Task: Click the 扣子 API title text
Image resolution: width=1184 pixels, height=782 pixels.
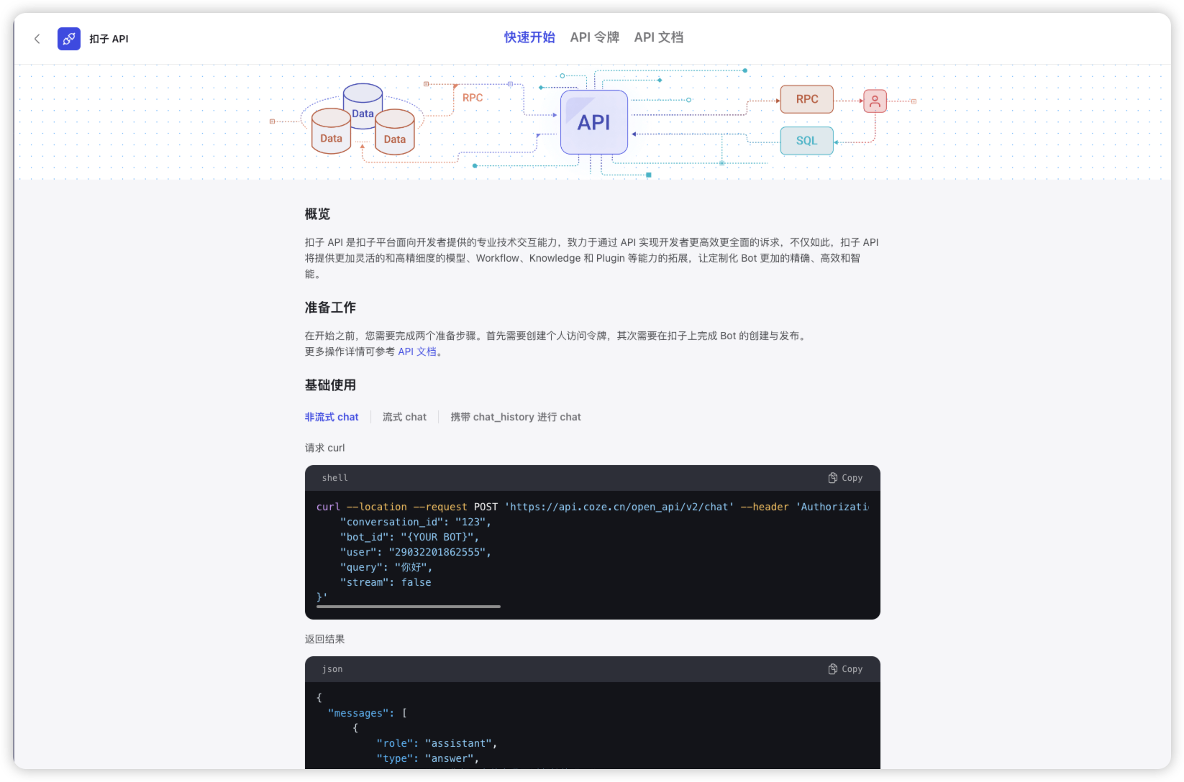Action: (109, 39)
